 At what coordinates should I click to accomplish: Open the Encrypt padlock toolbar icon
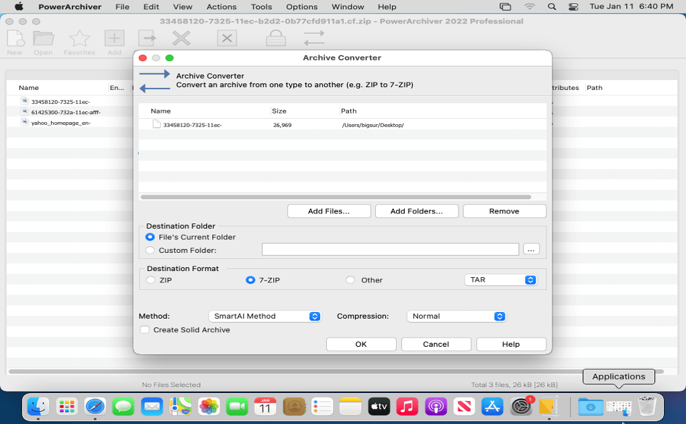[x=275, y=38]
